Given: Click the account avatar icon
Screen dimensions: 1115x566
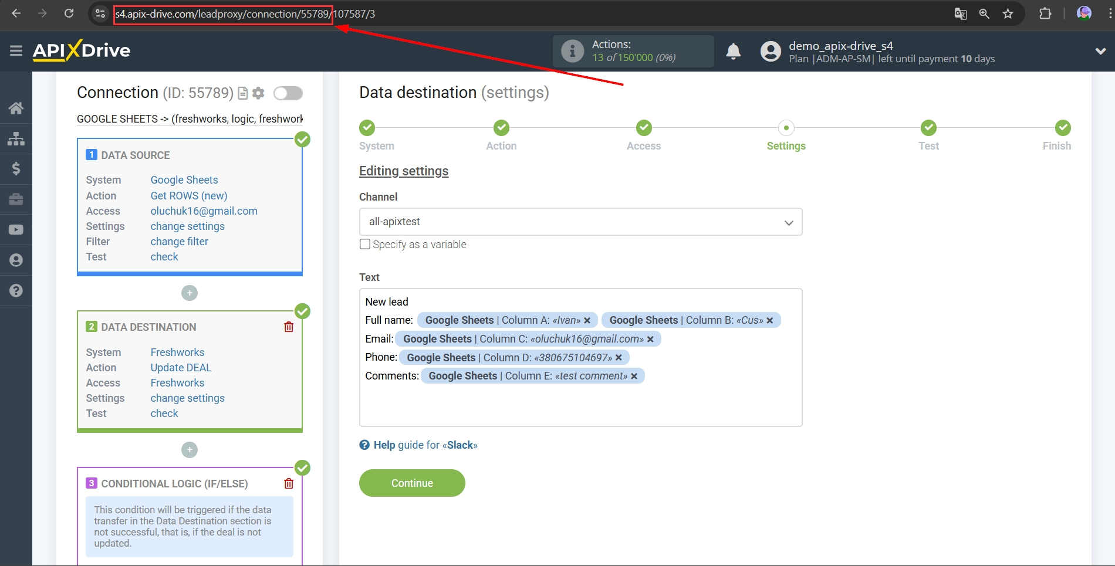Looking at the screenshot, I should pos(771,52).
